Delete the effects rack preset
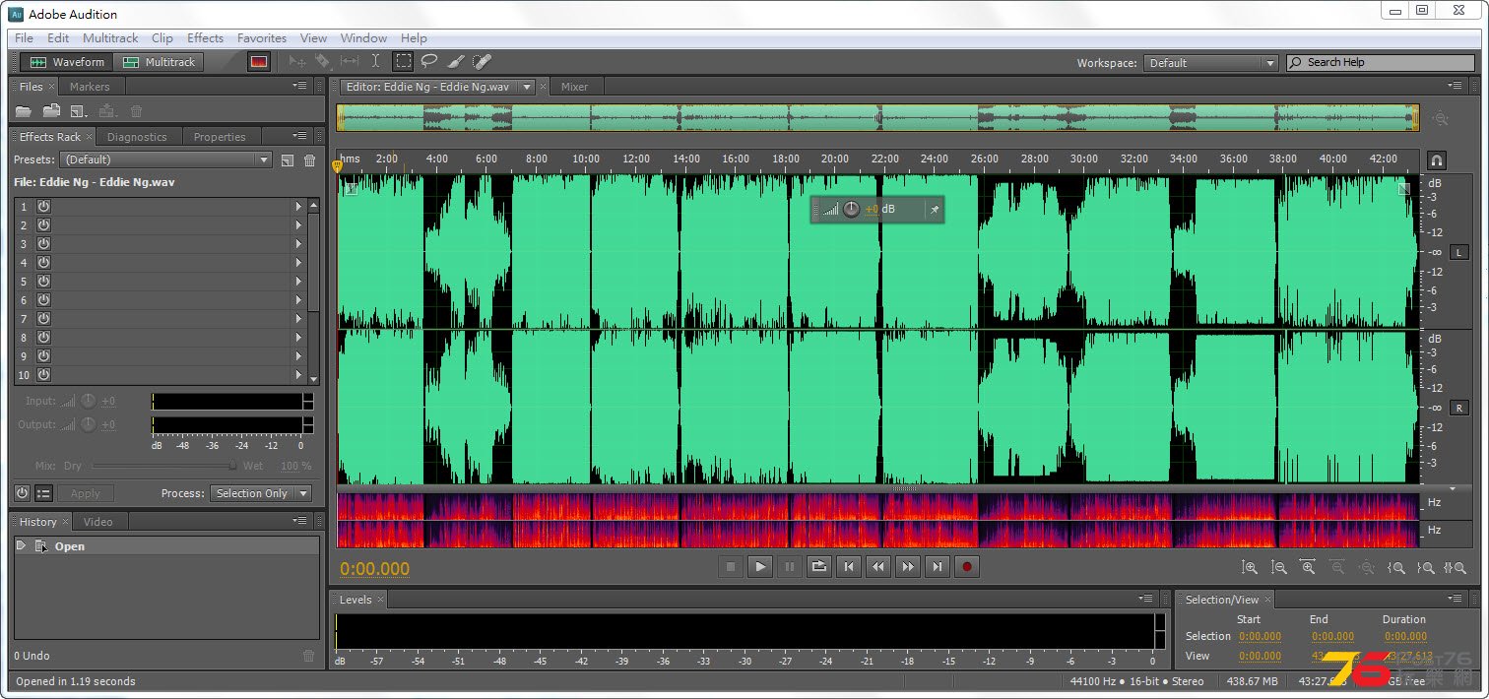 pos(309,159)
